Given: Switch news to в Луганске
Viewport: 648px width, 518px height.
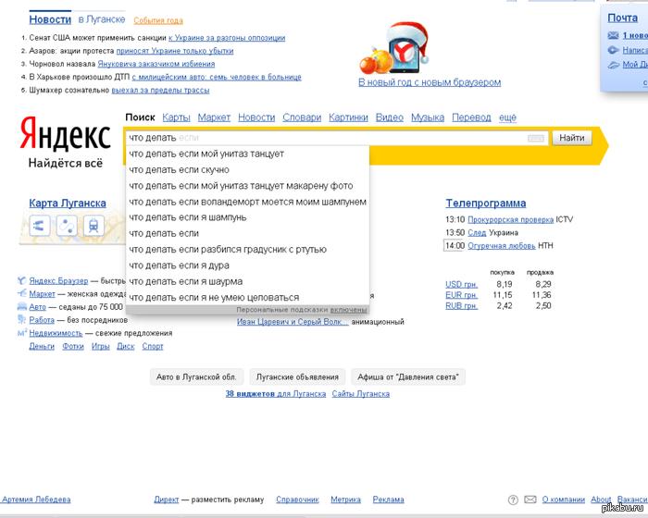Looking at the screenshot, I should coord(102,19).
